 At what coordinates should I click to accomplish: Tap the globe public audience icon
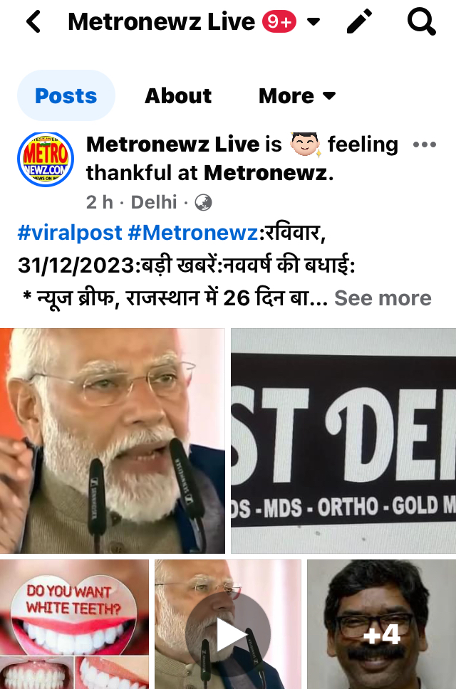(203, 203)
